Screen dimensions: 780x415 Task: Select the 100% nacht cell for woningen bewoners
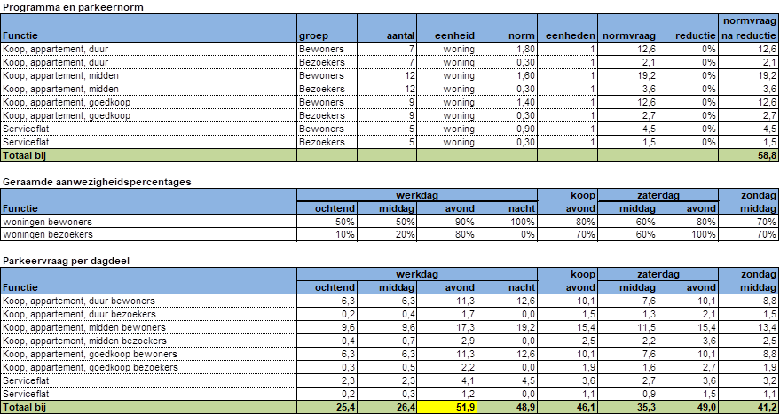click(508, 222)
